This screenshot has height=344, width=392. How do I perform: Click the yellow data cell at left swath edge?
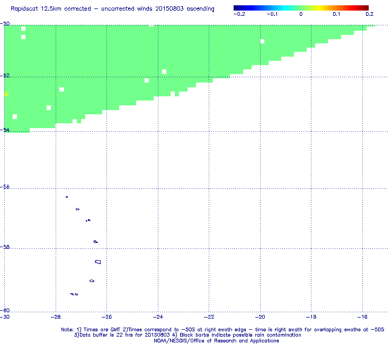[x=6, y=94]
